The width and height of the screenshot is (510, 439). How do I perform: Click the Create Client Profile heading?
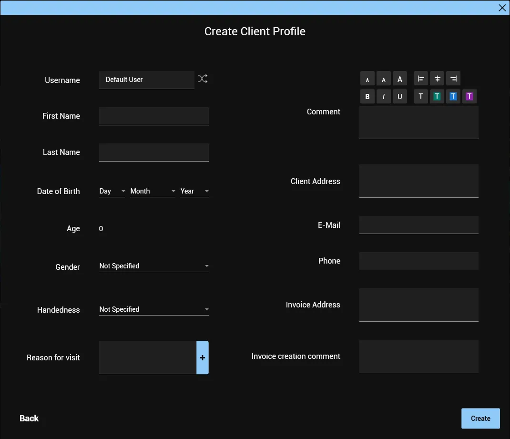pyautogui.click(x=255, y=31)
